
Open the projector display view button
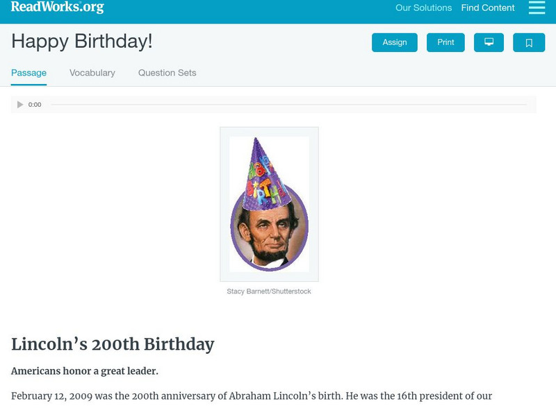(x=489, y=42)
